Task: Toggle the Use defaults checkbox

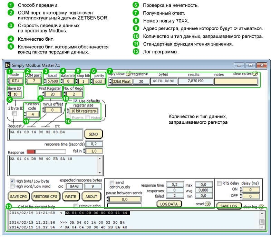Action: pos(76,101)
